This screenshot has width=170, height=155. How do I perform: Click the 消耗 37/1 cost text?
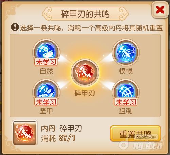[x=58, y=138]
